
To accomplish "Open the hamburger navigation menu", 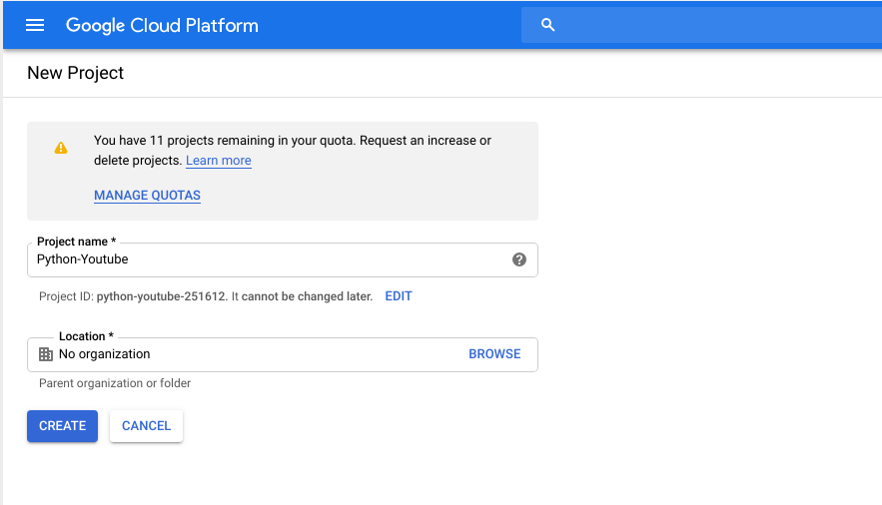I will tap(35, 25).
